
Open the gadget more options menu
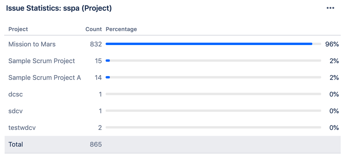(x=330, y=8)
